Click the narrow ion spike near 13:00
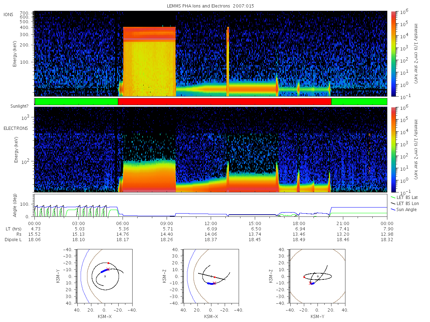This screenshot has height=322, width=430. tap(228, 61)
